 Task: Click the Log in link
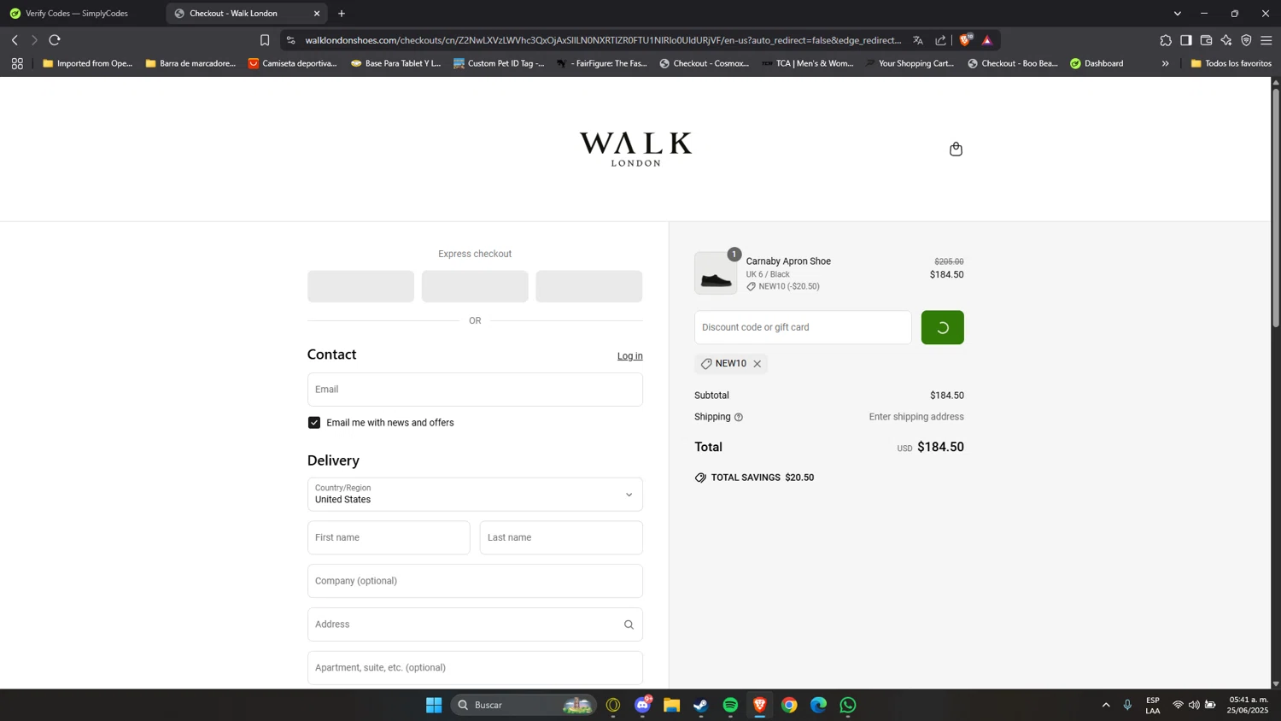pos(630,356)
